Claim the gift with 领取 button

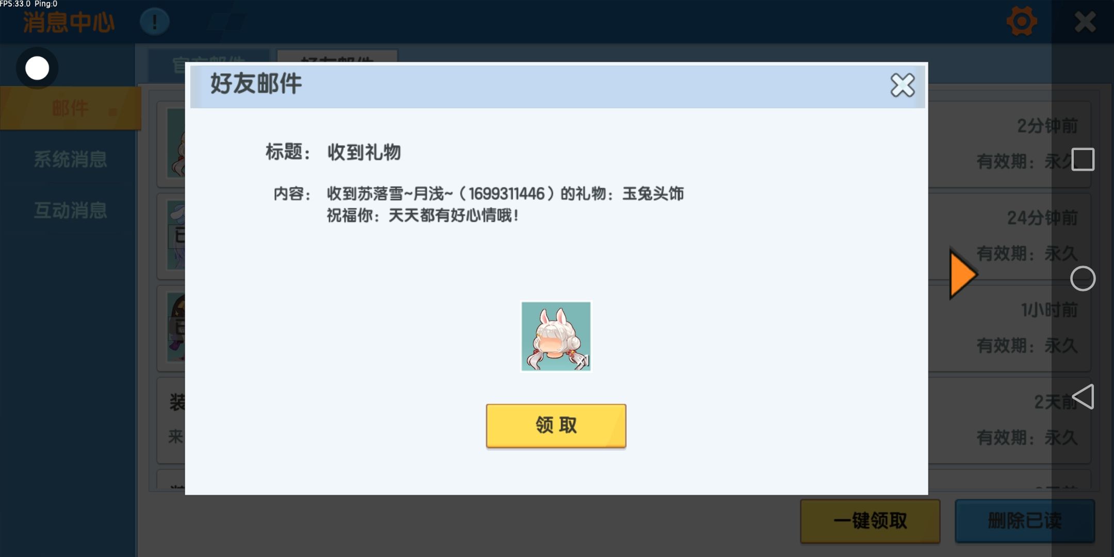click(x=556, y=425)
